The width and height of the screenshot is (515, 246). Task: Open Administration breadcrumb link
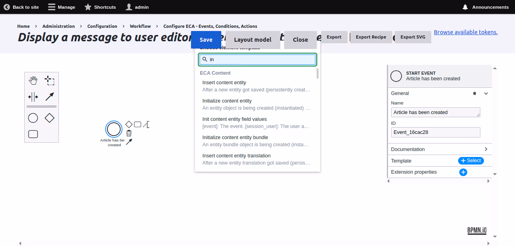[59, 26]
